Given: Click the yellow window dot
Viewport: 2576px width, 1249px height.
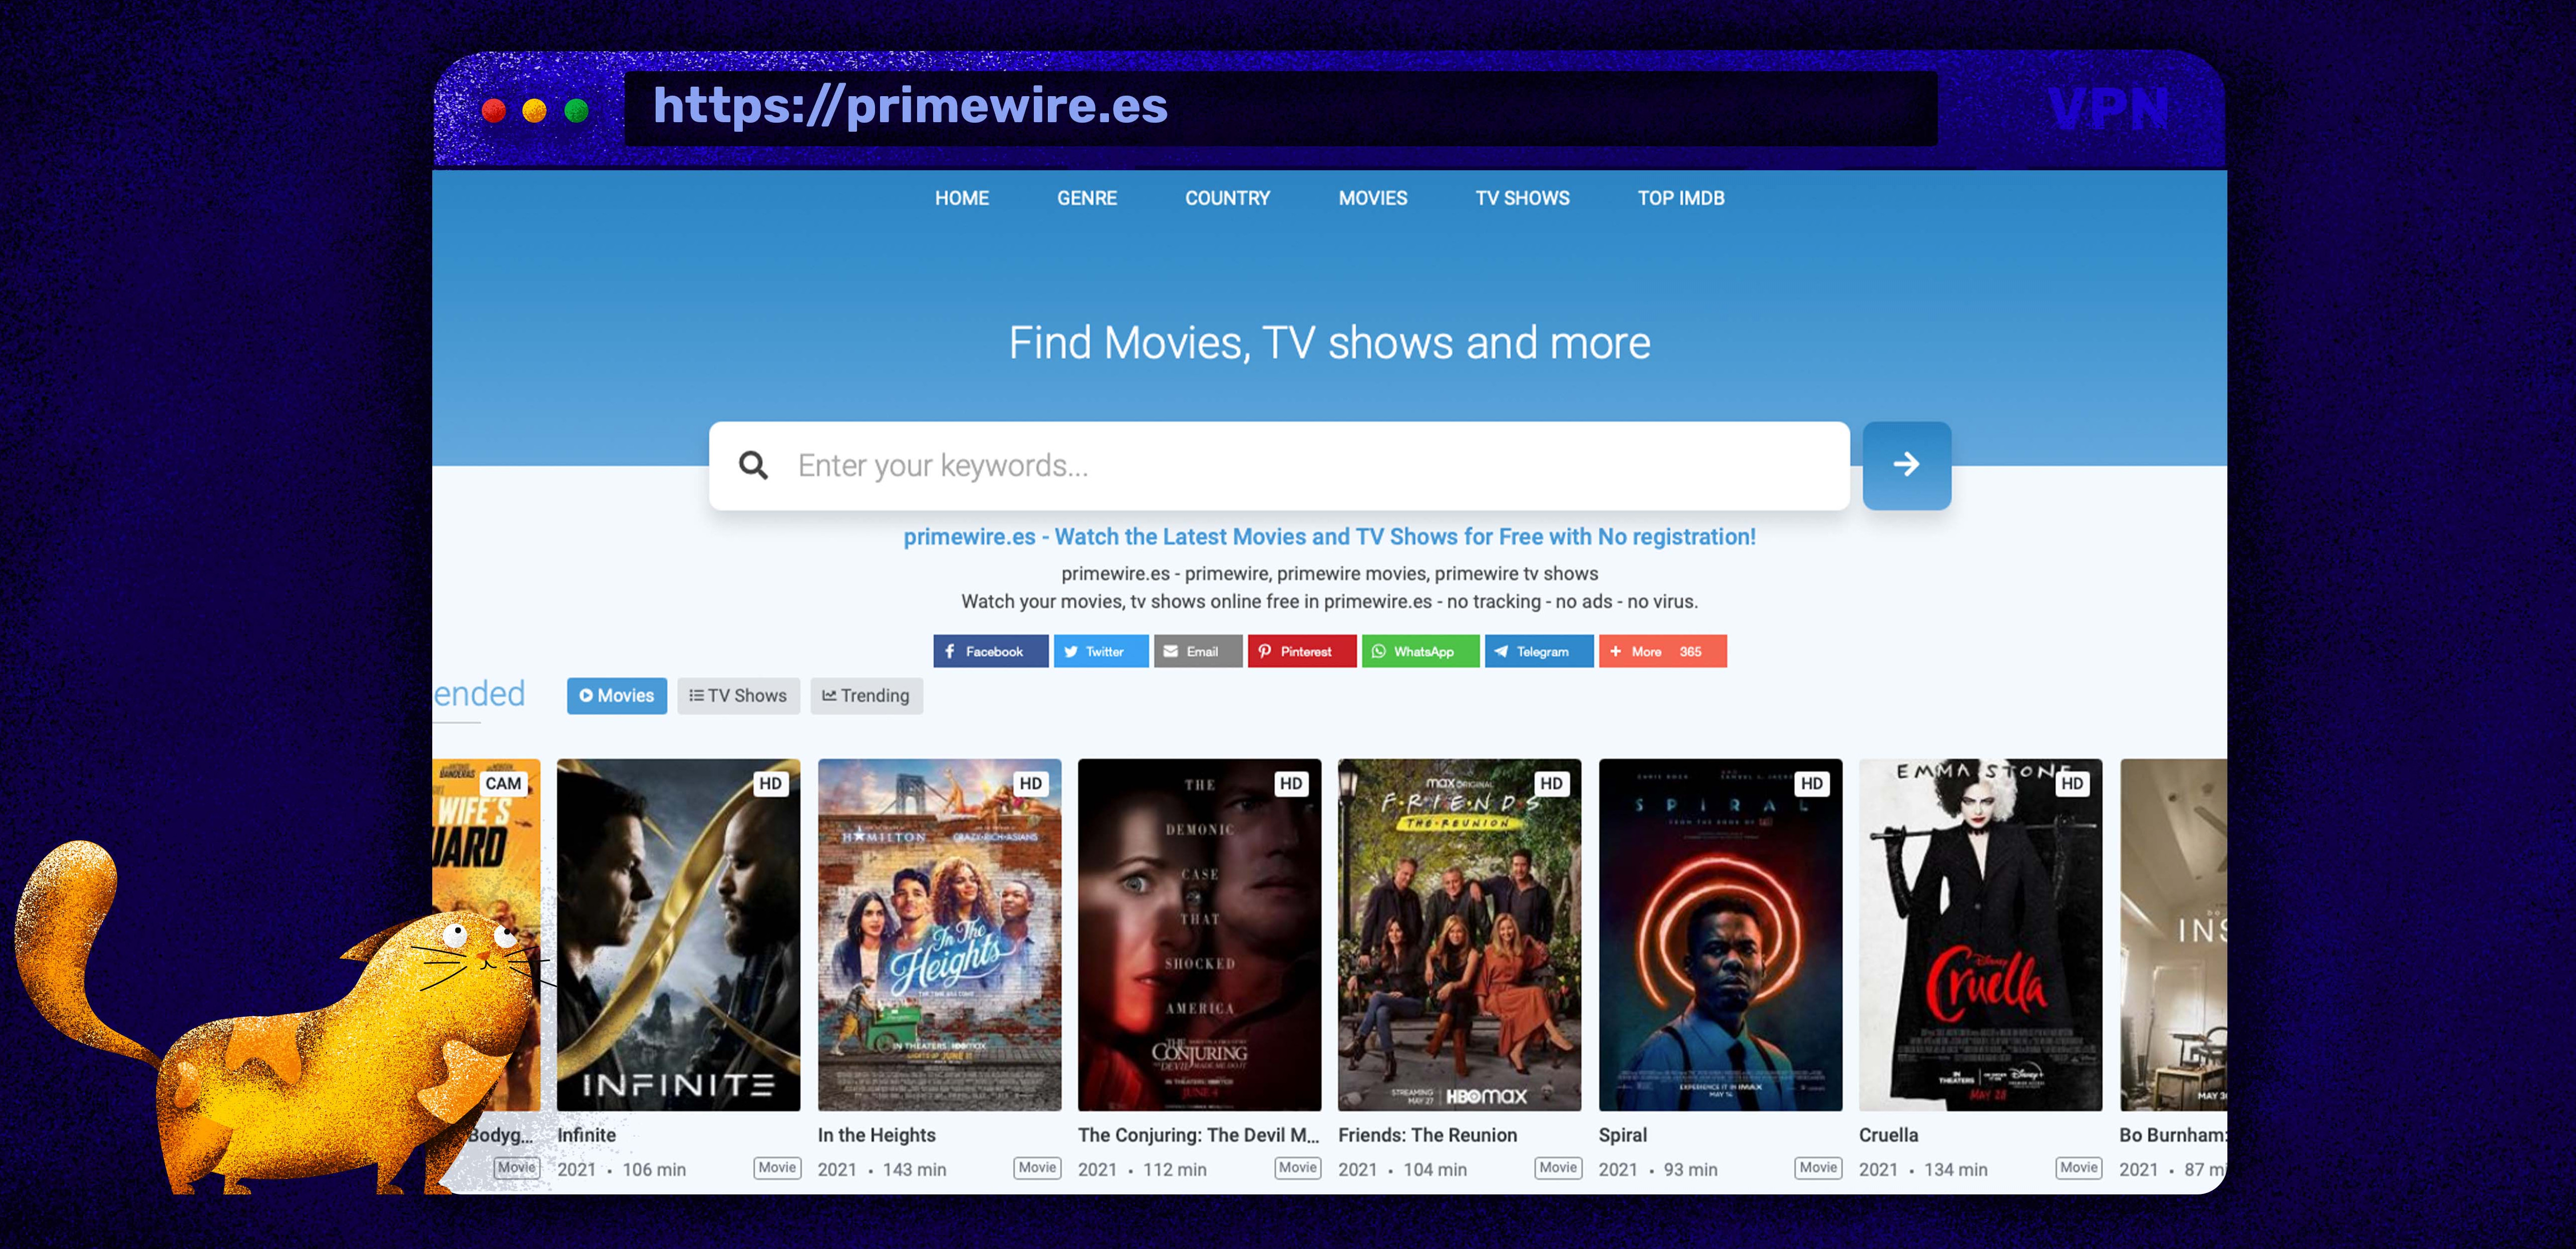Looking at the screenshot, I should (x=534, y=110).
